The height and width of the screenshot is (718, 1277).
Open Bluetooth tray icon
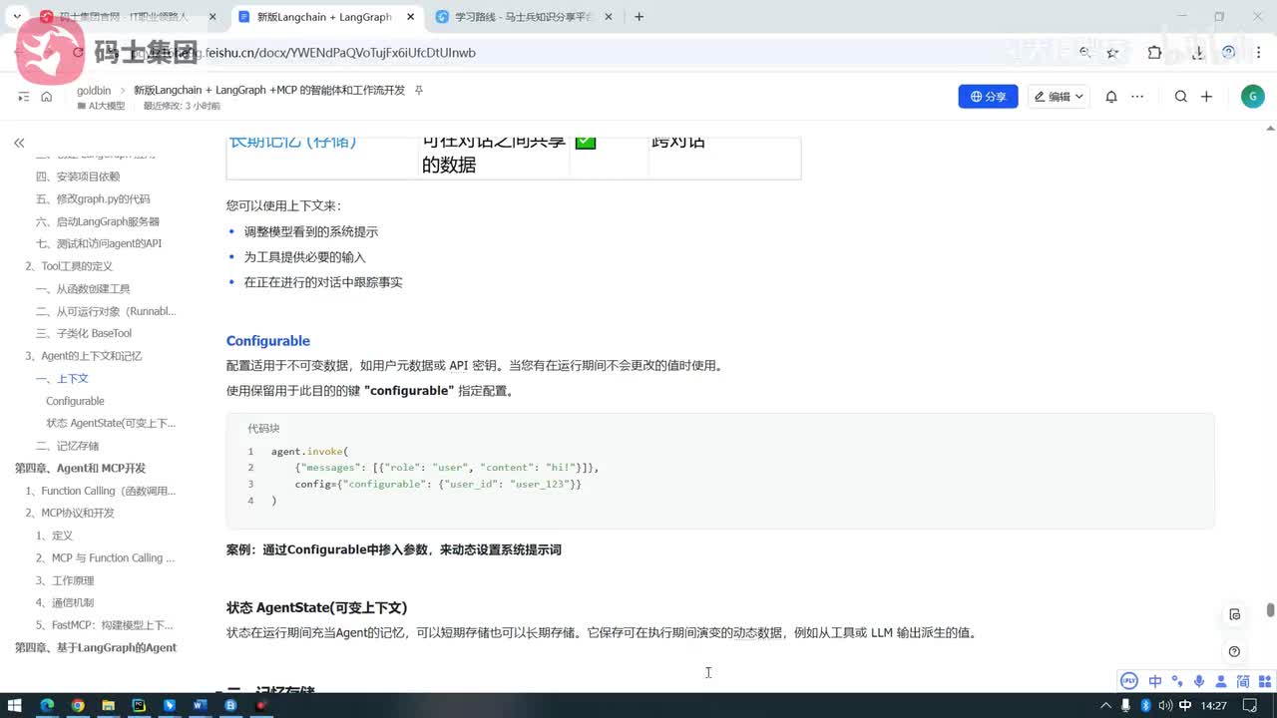point(1145,706)
